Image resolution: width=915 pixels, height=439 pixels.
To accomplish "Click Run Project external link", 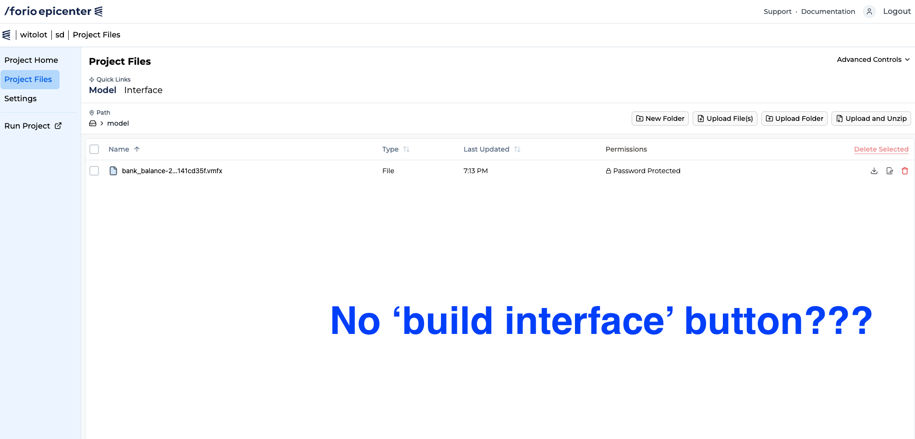I will [x=33, y=126].
